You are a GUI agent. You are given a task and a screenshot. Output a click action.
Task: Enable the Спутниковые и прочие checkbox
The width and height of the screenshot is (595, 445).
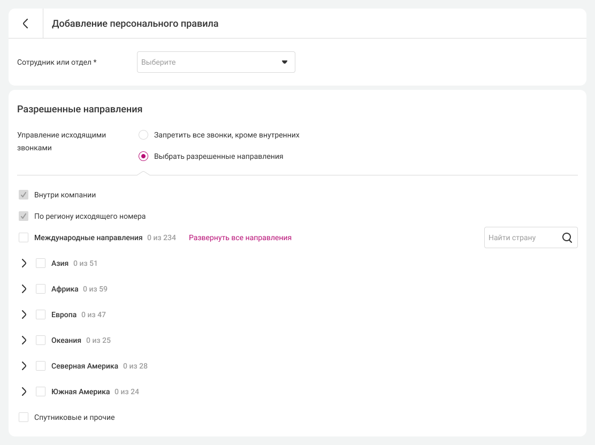point(24,417)
